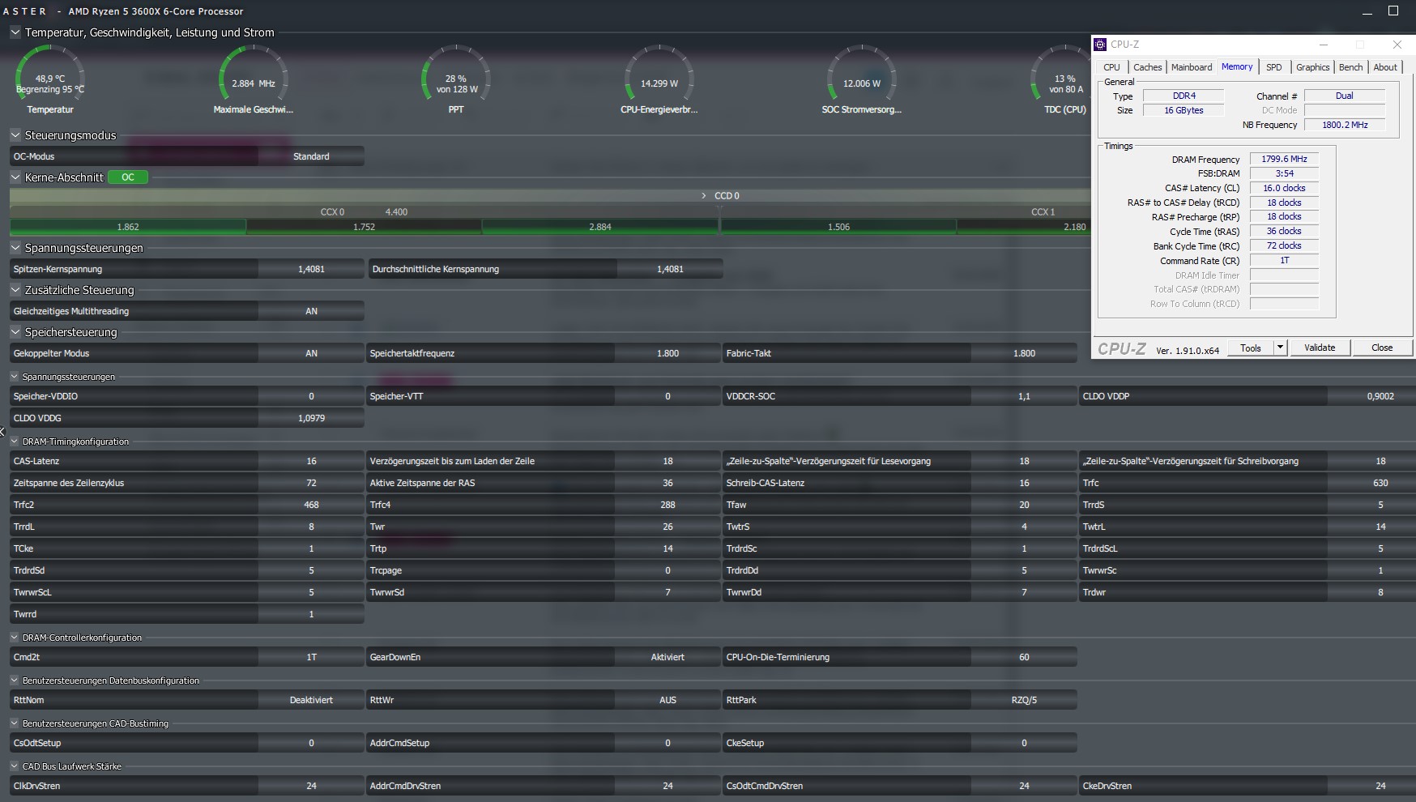Screen dimensions: 1416x802
Task: Edit the Fabric-Takt 1.800 field
Action: [x=1024, y=353]
